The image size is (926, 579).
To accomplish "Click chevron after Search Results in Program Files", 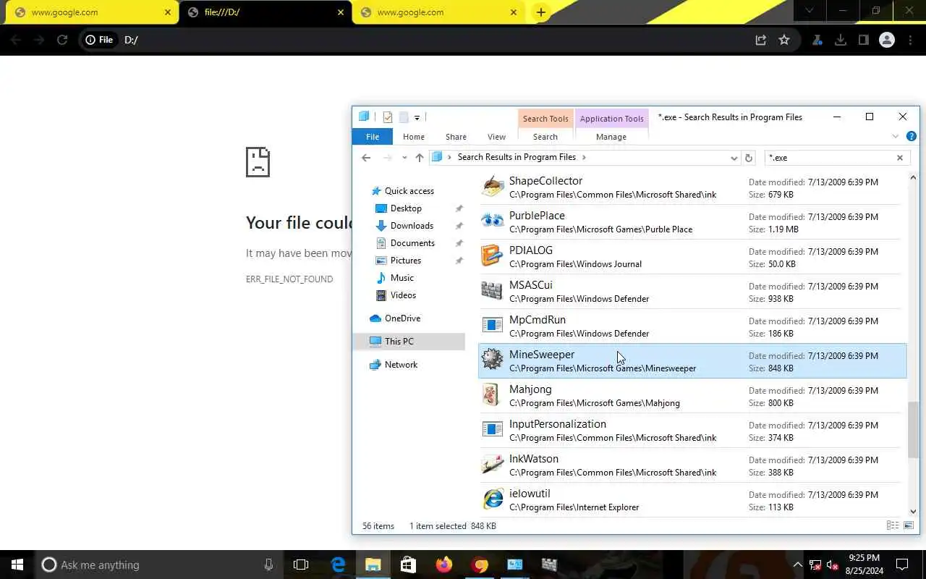I will 584,157.
